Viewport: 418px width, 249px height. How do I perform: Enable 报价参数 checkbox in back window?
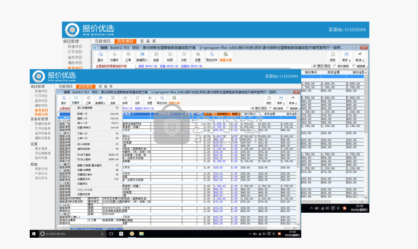click(335, 66)
